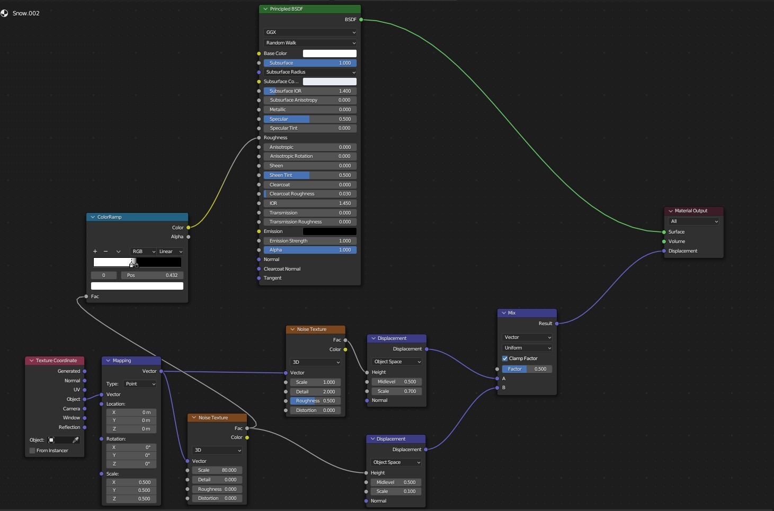Click the Noise Texture Detail 2.000 field
The width and height of the screenshot is (774, 511).
coord(316,392)
